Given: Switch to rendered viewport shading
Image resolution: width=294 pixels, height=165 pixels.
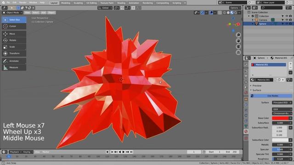Looking at the screenshot, I should pyautogui.click(x=236, y=12).
